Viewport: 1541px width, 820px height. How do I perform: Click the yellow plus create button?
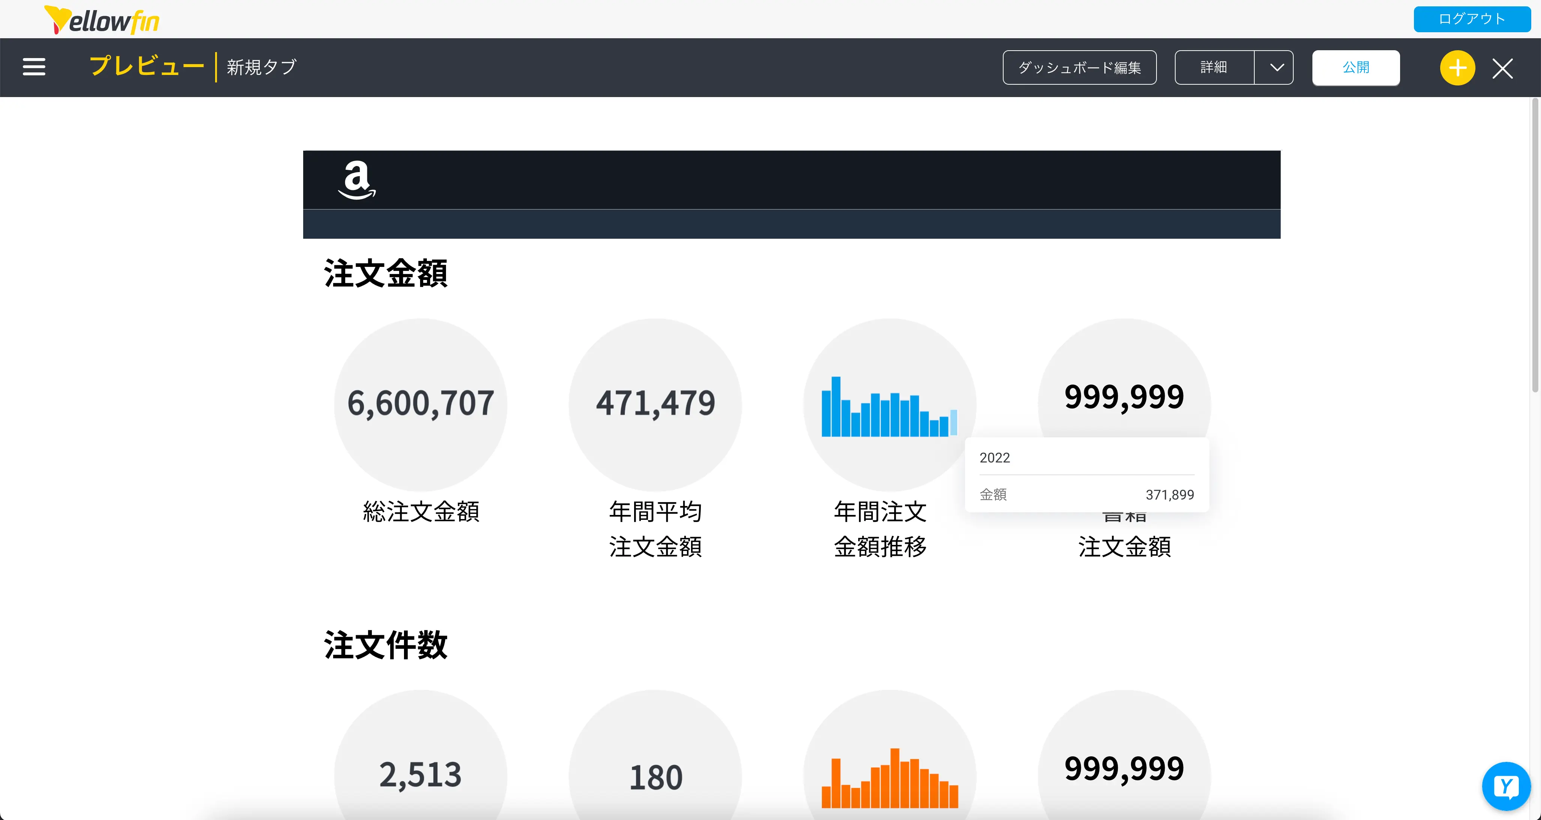pyautogui.click(x=1457, y=67)
